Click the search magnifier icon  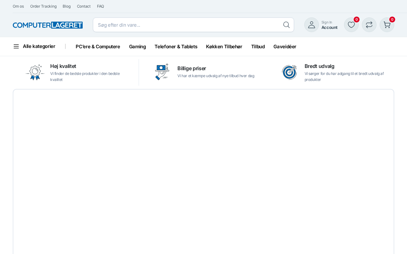(286, 25)
